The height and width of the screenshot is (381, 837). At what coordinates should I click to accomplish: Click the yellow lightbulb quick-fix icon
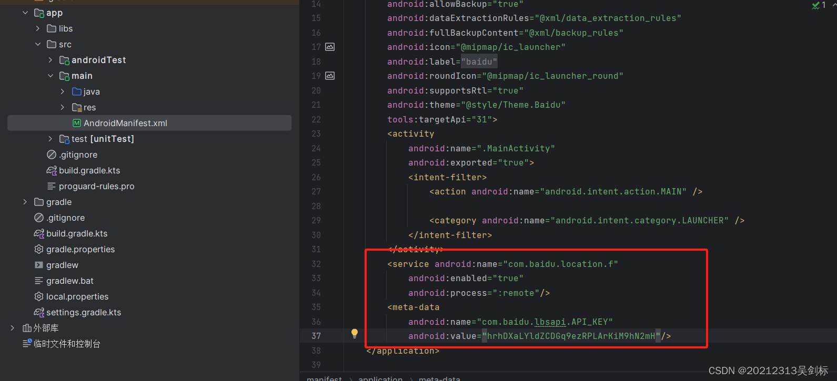[355, 333]
